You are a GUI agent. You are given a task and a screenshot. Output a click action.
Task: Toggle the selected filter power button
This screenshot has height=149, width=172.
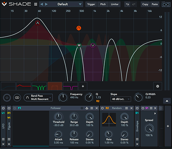pyautogui.click(x=7, y=98)
